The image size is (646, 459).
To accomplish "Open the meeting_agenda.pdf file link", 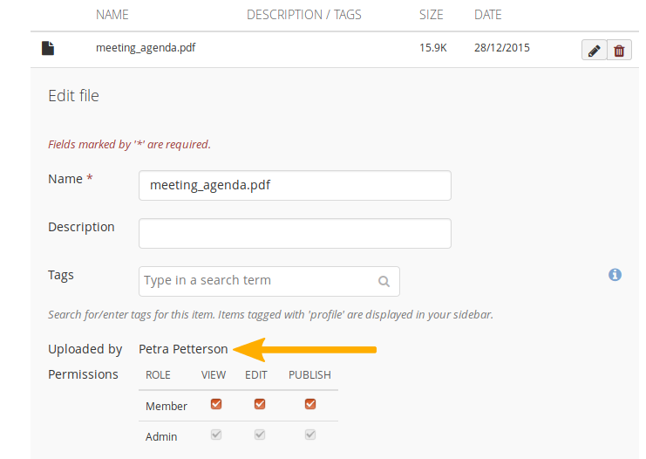I will click(146, 48).
